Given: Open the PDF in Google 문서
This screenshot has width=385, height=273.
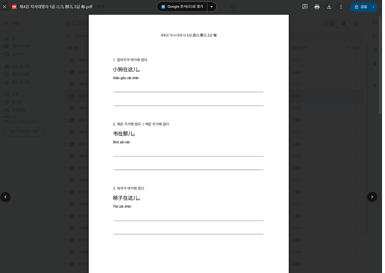Looking at the screenshot, I should click(x=182, y=7).
